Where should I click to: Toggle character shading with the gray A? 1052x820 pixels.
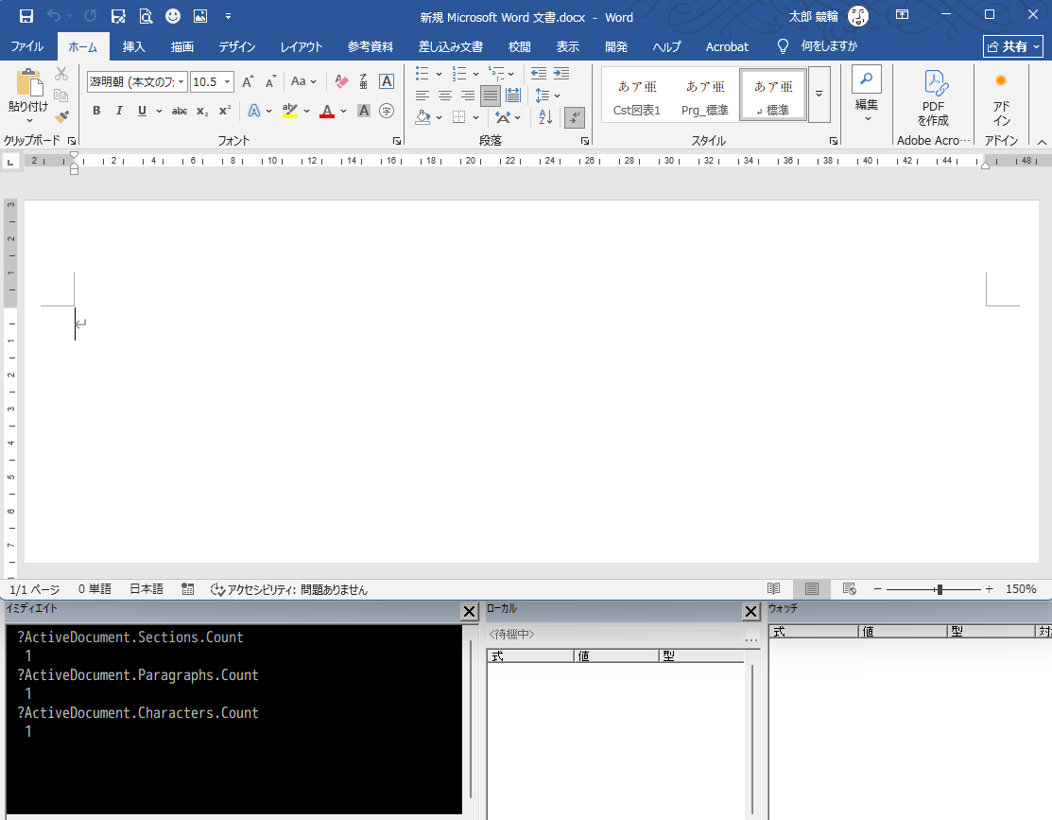click(364, 111)
